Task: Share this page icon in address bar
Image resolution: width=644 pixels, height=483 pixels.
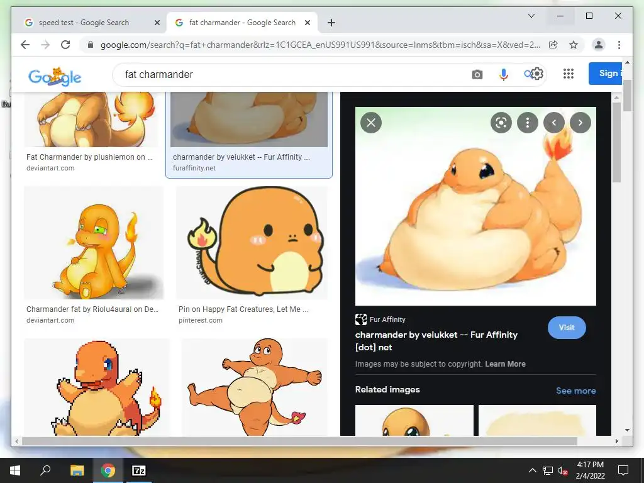Action: click(553, 45)
